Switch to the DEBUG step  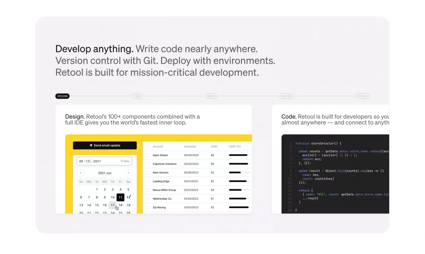click(x=211, y=96)
